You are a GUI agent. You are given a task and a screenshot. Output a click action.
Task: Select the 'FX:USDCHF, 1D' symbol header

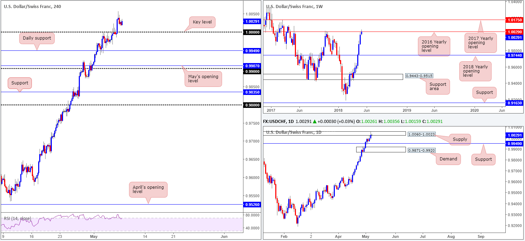[279, 122]
